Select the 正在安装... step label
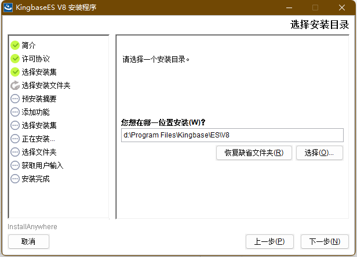The width and height of the screenshot is (357, 257). tap(38, 139)
